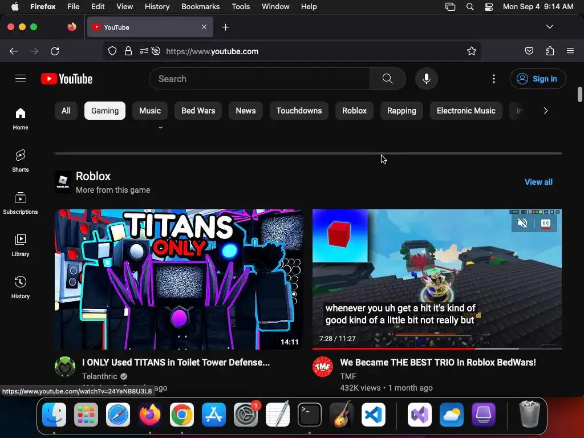
Task: Select the Rapping filter chip
Action: (401, 111)
